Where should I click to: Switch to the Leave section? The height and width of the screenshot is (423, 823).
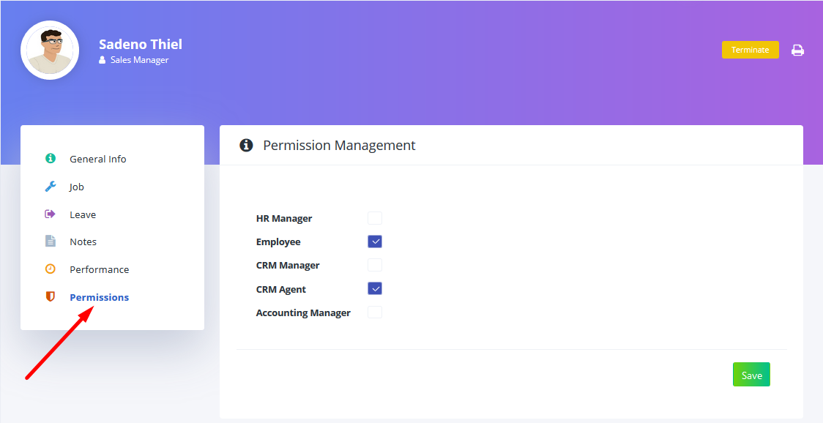point(83,214)
